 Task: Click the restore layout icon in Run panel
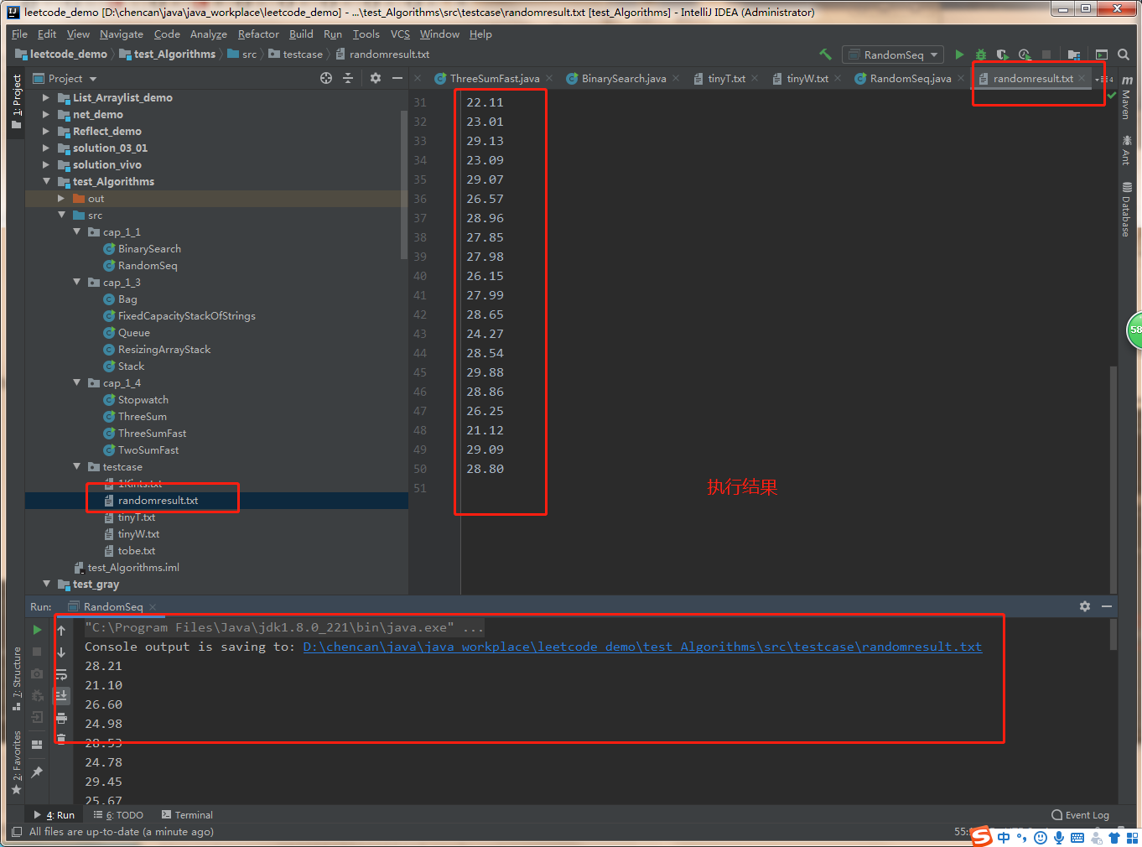click(x=37, y=744)
